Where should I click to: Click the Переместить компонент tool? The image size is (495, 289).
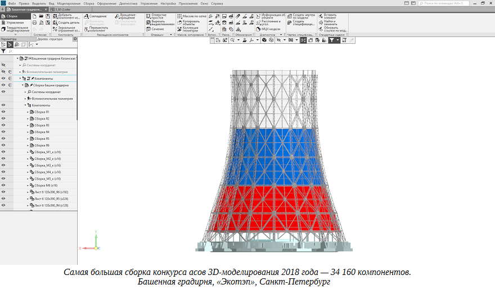pyautogui.click(x=96, y=29)
